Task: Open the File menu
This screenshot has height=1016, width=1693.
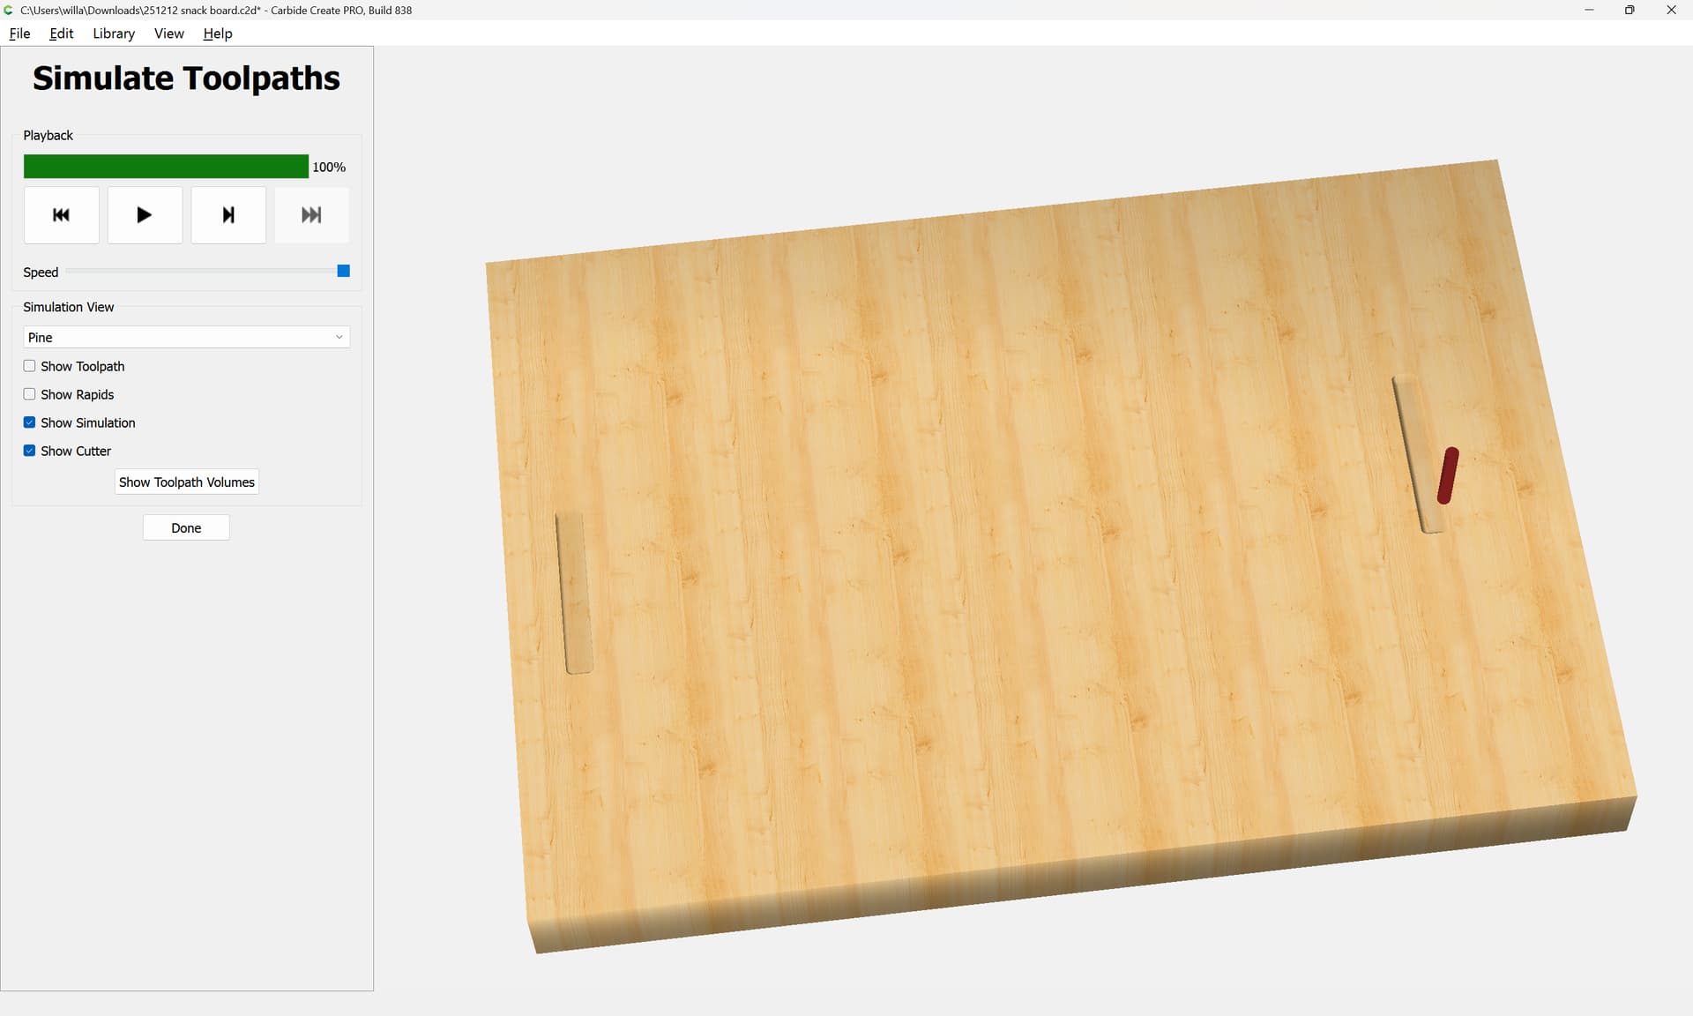Action: [19, 34]
